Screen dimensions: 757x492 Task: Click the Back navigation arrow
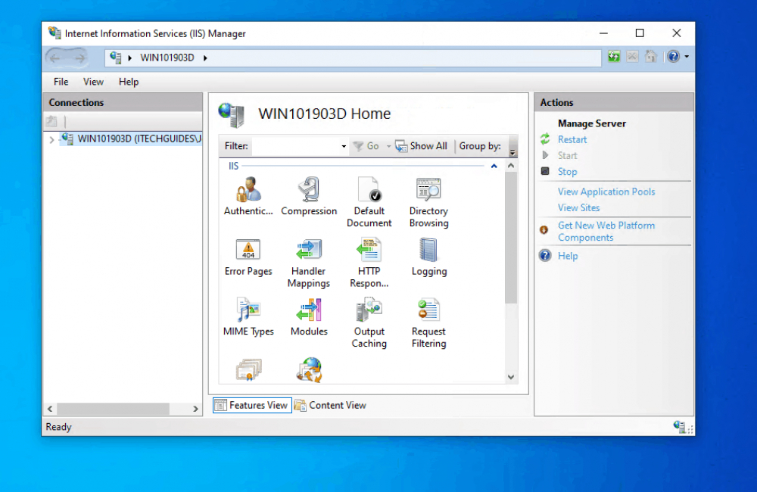(55, 58)
